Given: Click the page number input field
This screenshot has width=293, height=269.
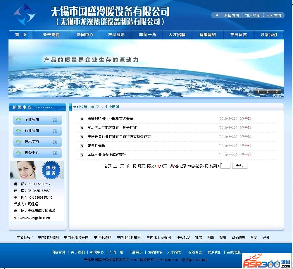Looking at the screenshot, I should point(225,165).
